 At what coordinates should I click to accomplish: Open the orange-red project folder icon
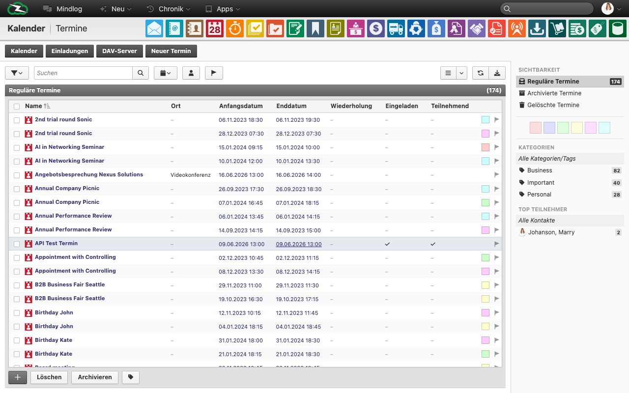click(275, 28)
